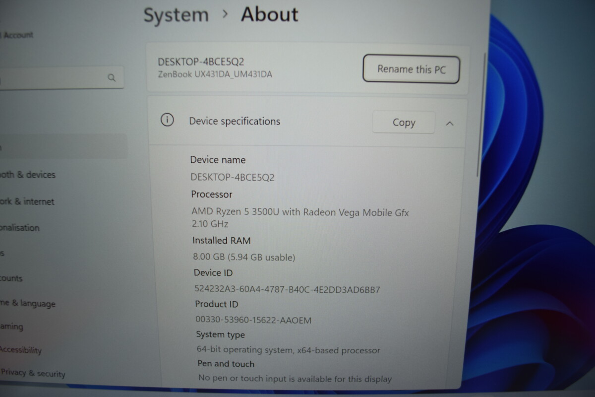Click the Device specifications info icon
This screenshot has height=397, width=595.
click(x=168, y=120)
